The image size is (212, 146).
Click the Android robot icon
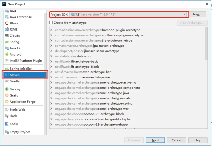(x=7, y=54)
